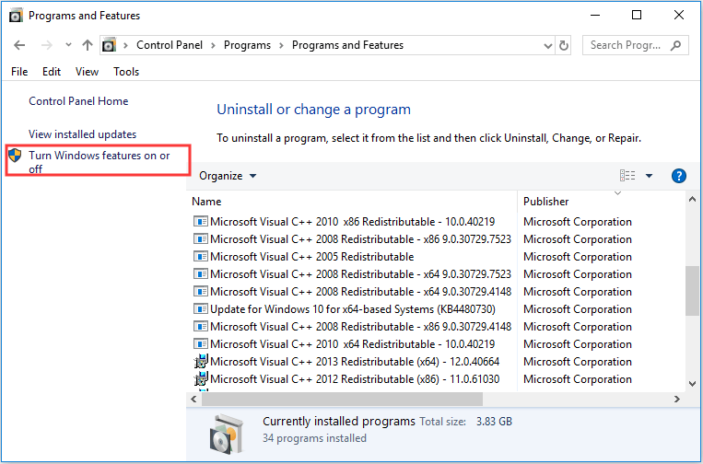Open the File menu
Image resolution: width=703 pixels, height=464 pixels.
click(19, 72)
